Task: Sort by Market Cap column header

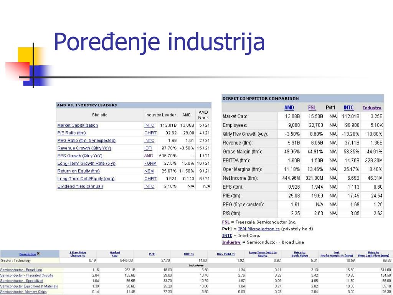Action: [115, 254]
